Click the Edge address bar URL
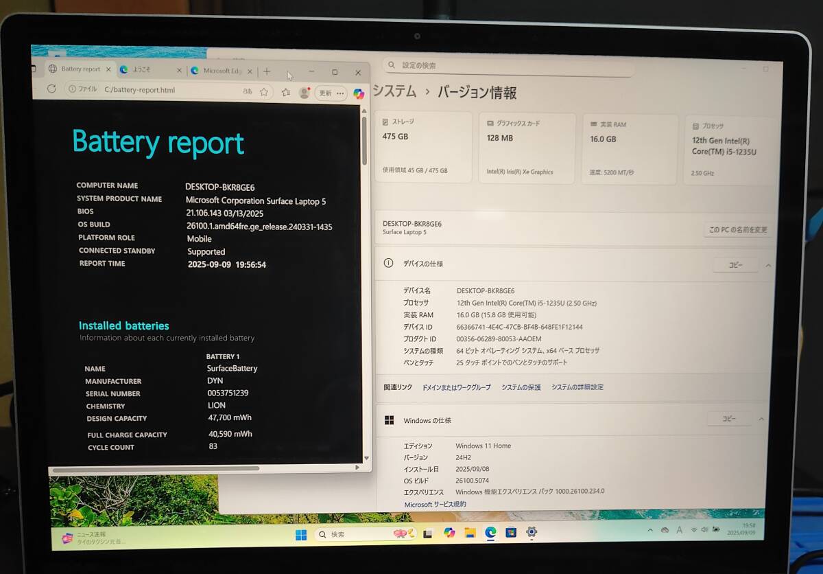Screen dimensions: 823x574 (x=140, y=90)
